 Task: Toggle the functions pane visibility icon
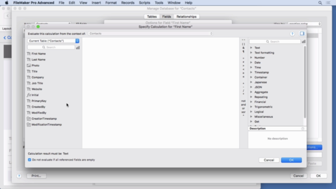(302, 34)
